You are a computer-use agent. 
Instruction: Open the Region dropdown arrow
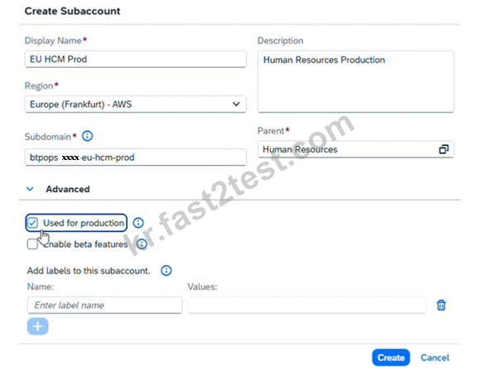click(x=236, y=104)
